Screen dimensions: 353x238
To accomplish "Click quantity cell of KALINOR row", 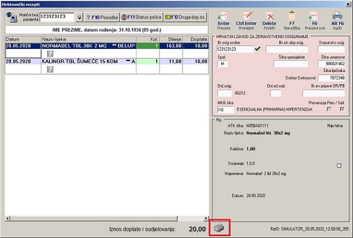I will (148, 62).
